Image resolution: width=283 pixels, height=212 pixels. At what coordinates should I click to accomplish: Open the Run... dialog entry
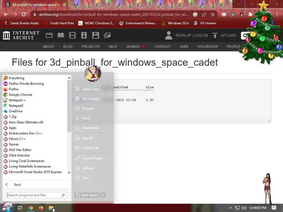tap(87, 178)
